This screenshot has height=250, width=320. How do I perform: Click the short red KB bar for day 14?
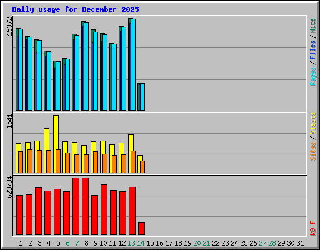pos(141,229)
